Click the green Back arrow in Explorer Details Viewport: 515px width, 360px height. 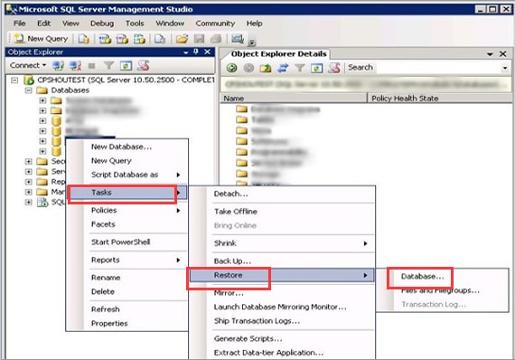click(232, 68)
